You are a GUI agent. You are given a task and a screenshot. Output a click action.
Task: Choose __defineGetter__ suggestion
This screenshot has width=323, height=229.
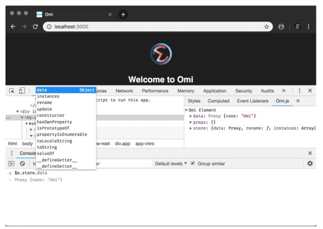66,160
